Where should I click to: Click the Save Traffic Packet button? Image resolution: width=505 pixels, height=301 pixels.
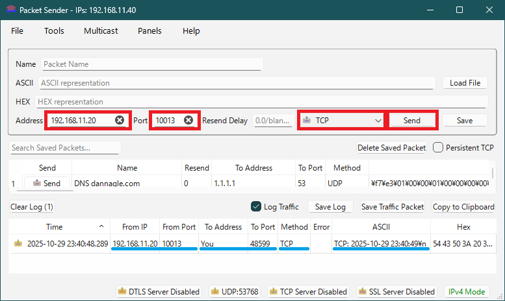392,207
